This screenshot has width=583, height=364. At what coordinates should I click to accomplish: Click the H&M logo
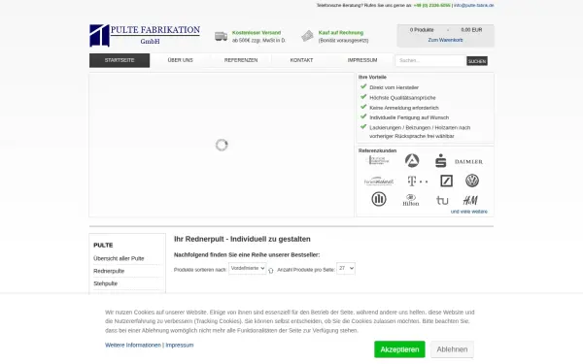[x=470, y=200]
